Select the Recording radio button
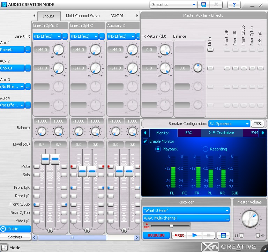Image resolution: width=268 pixels, height=252 pixels. [206, 149]
